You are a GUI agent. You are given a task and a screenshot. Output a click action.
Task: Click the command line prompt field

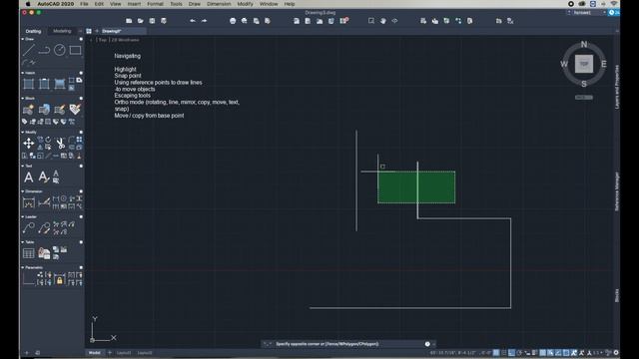(x=348, y=344)
